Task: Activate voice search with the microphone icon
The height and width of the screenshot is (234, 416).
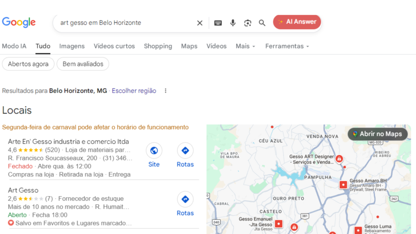Action: (233, 23)
